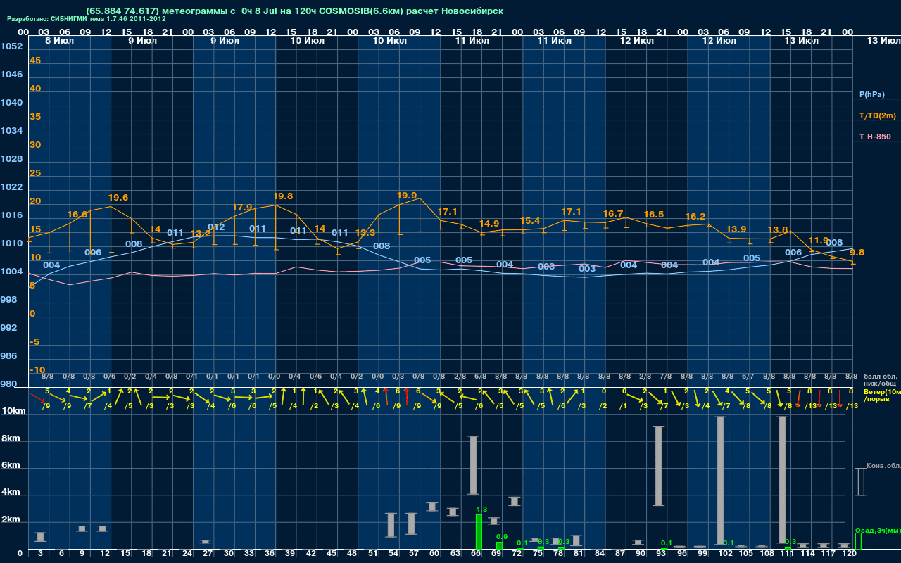Click the 'Ветер(10м) /порыв' legend text

(882, 395)
